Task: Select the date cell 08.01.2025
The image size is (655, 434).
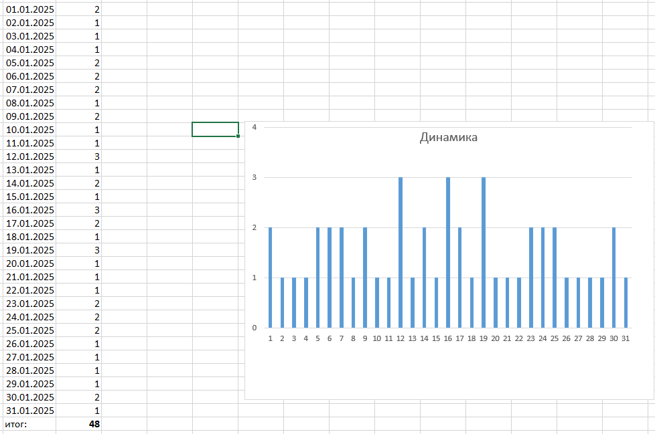Action: (x=29, y=102)
